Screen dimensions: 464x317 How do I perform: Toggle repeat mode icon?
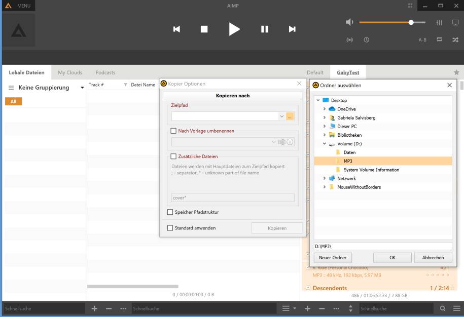point(439,39)
